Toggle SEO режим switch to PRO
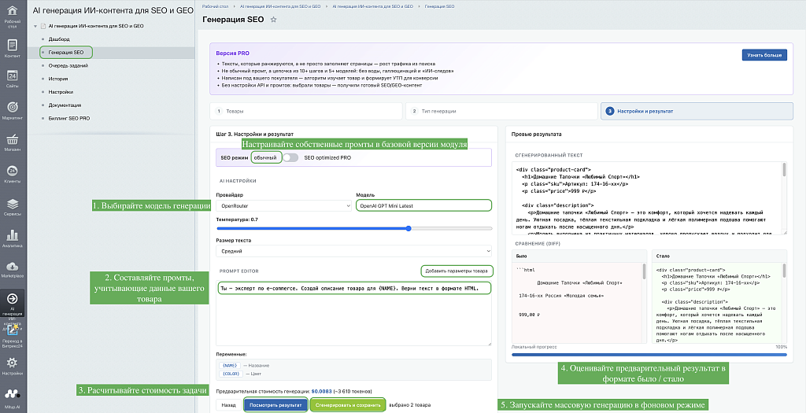 click(290, 157)
